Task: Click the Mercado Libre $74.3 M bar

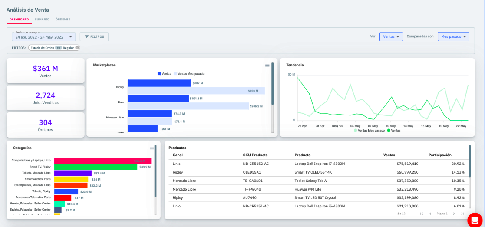Action: tap(149, 114)
